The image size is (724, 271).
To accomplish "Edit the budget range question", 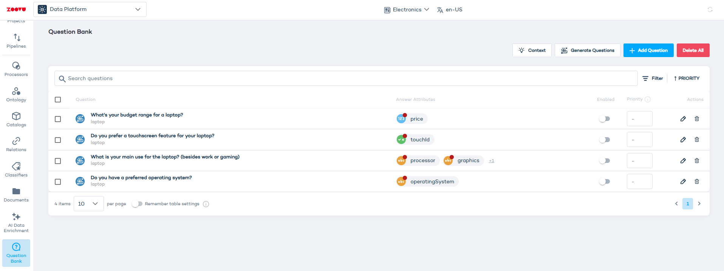I will point(683,119).
